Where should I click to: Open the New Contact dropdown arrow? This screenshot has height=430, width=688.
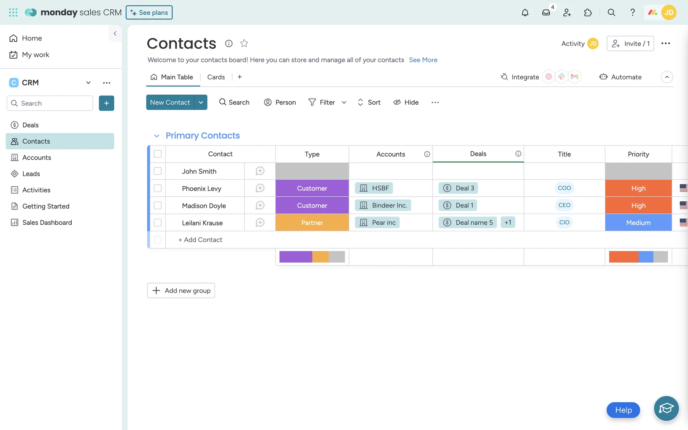coord(201,102)
